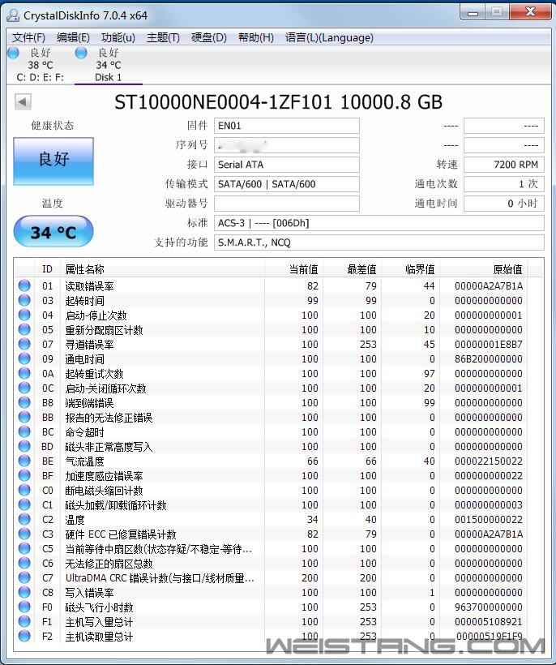Click the status orb for 0C 启动-关闭循环次数
Image resolution: width=556 pixels, height=665 pixels.
(x=24, y=388)
